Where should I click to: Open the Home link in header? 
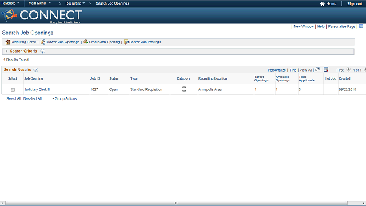331,4
